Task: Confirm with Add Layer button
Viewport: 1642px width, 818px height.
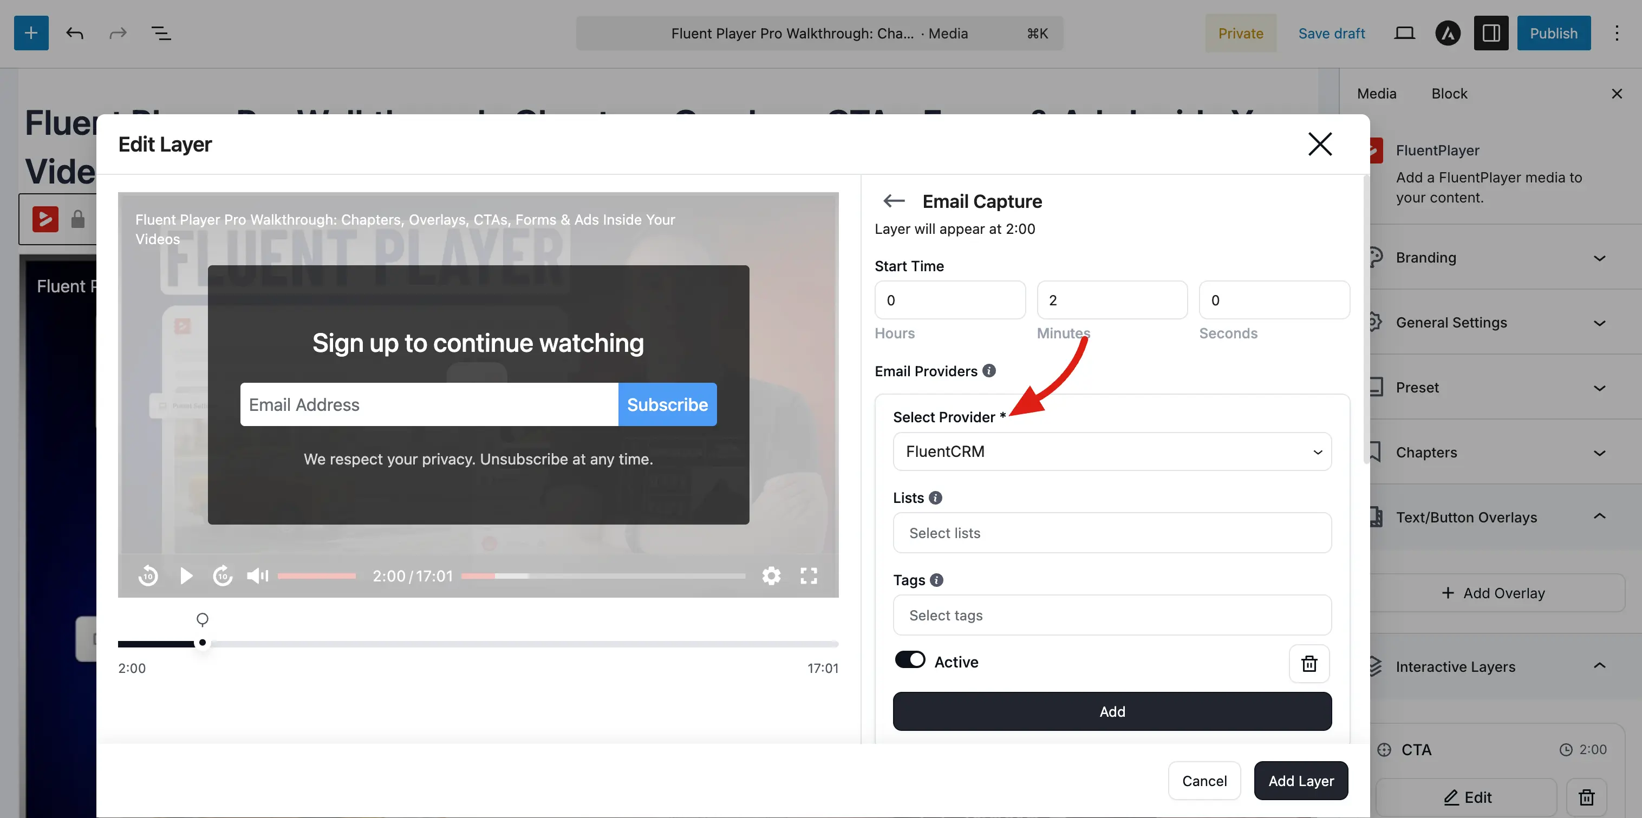Action: tap(1300, 781)
